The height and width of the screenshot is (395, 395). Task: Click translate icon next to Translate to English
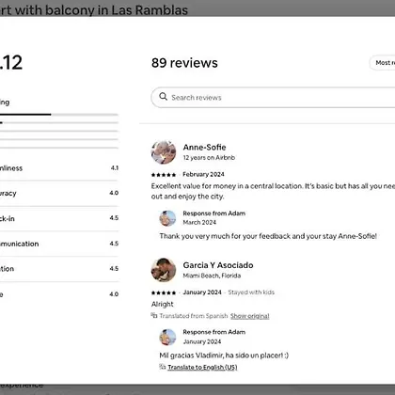(162, 367)
